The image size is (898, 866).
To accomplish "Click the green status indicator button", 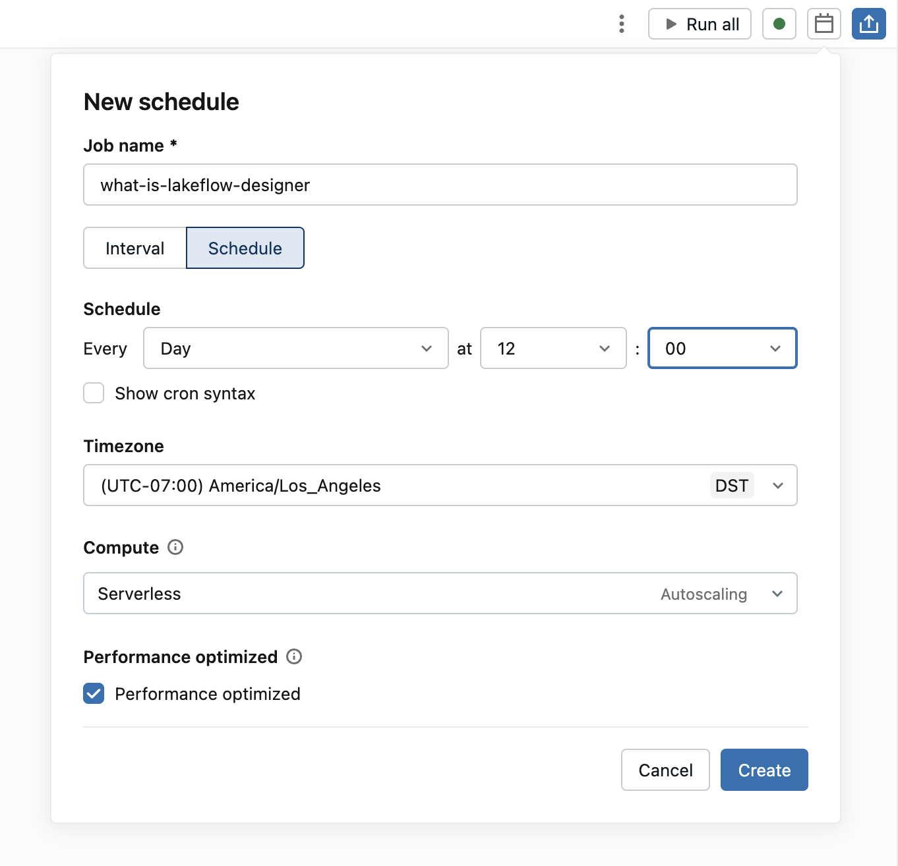I will [779, 24].
